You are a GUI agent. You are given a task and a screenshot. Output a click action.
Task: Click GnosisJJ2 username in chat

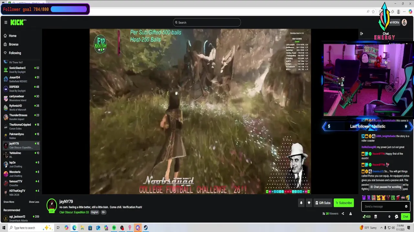point(377,171)
